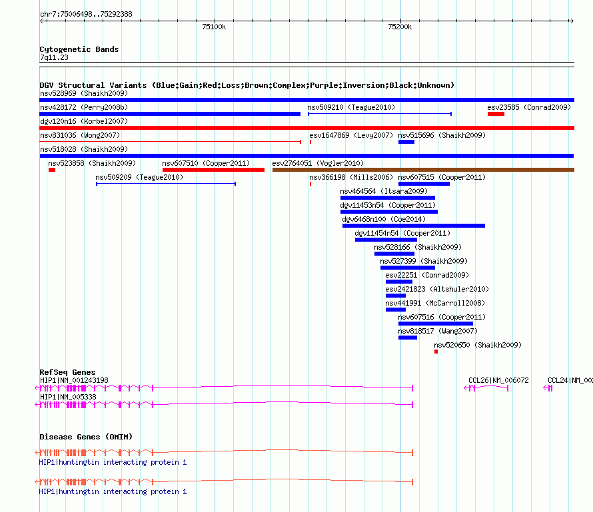Image resolution: width=593 pixels, height=512 pixels.
Task: Click the esv2421823 blue gain bar
Action: (396, 296)
